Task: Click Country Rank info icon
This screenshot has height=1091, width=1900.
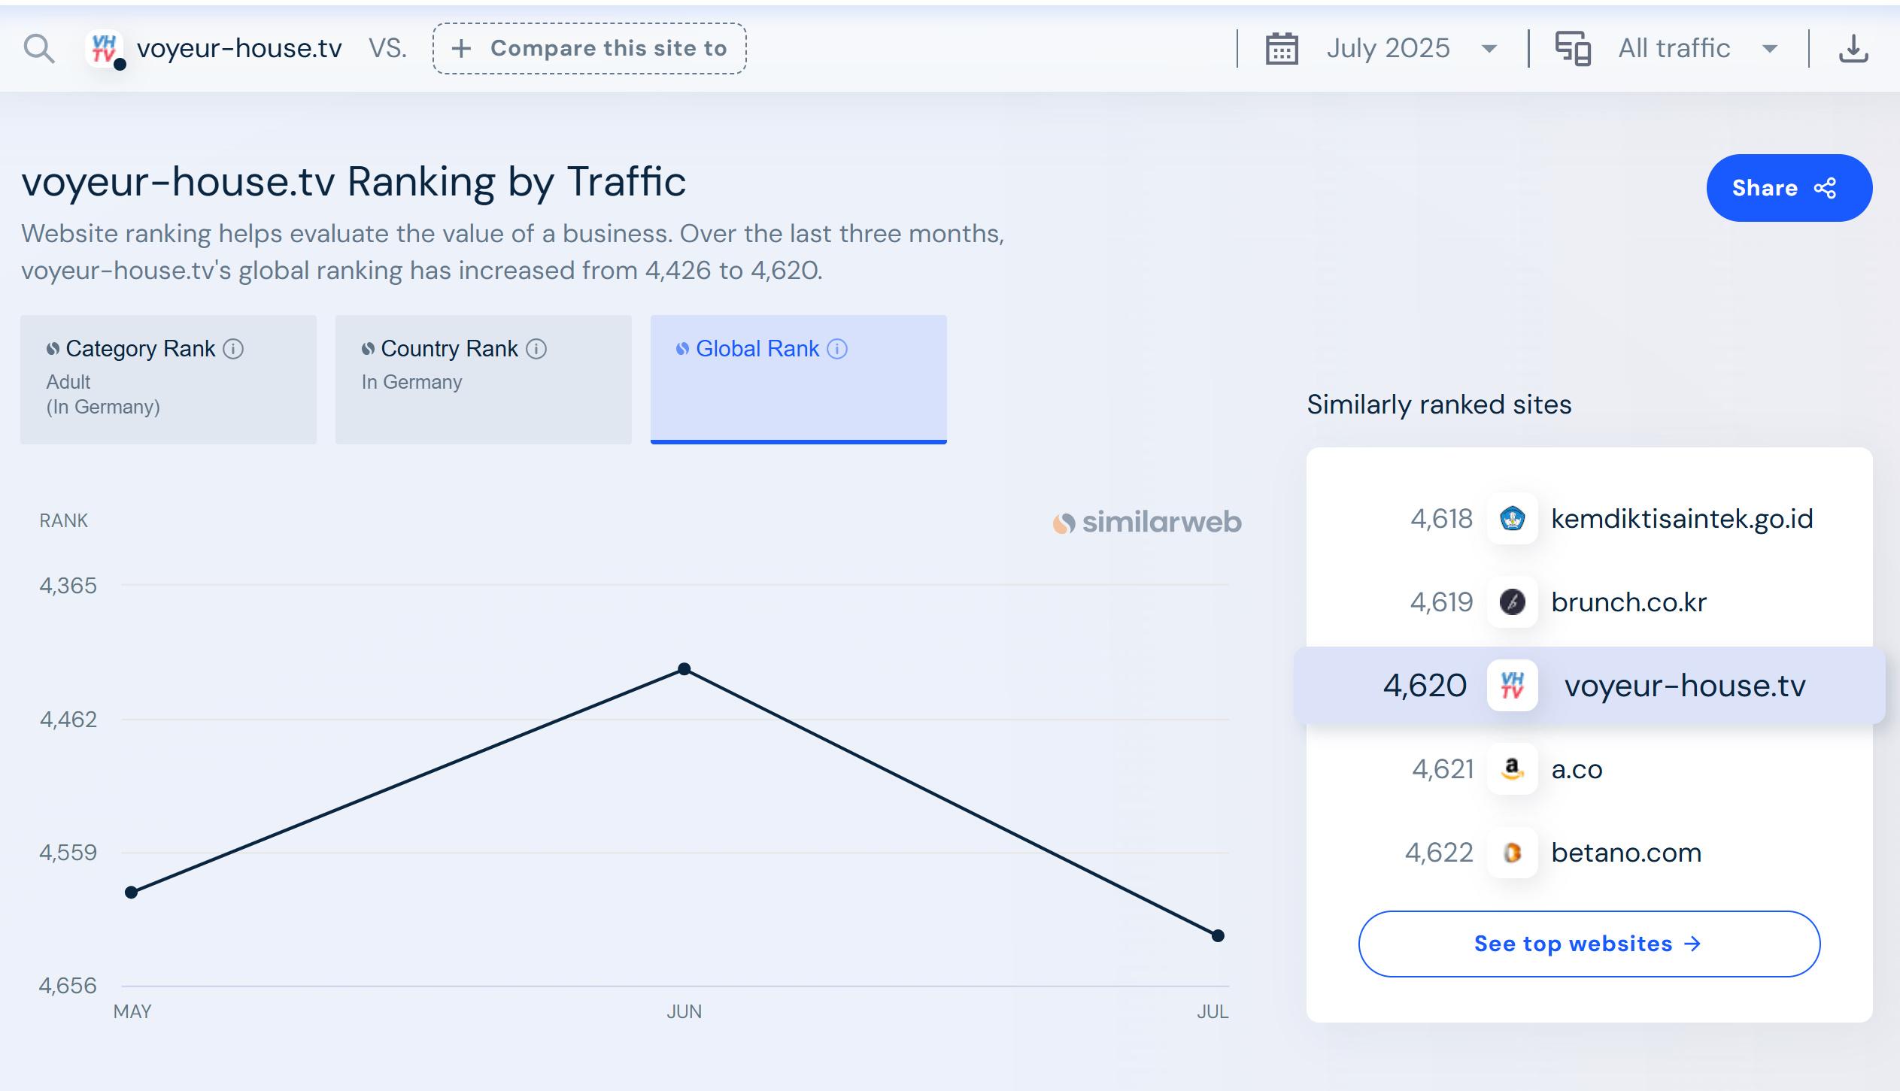Action: 536,349
